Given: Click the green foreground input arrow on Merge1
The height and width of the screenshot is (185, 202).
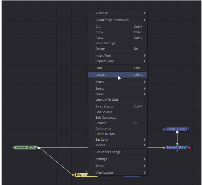Looking at the screenshot, I should (x=177, y=144).
